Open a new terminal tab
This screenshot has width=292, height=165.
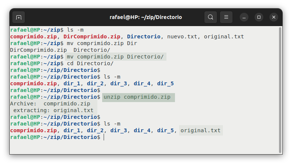click(19, 17)
